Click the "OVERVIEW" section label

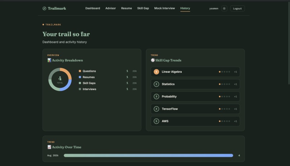pyautogui.click(x=53, y=55)
